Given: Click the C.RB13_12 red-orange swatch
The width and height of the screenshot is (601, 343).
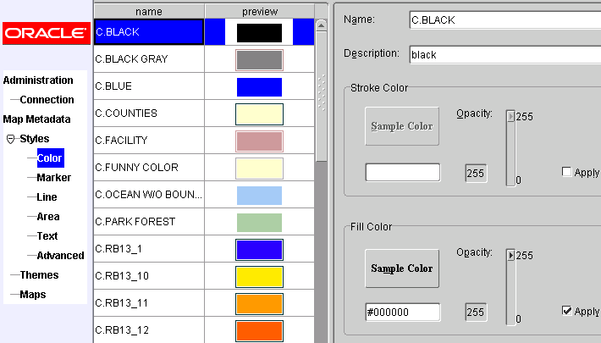Looking at the screenshot, I should [259, 331].
